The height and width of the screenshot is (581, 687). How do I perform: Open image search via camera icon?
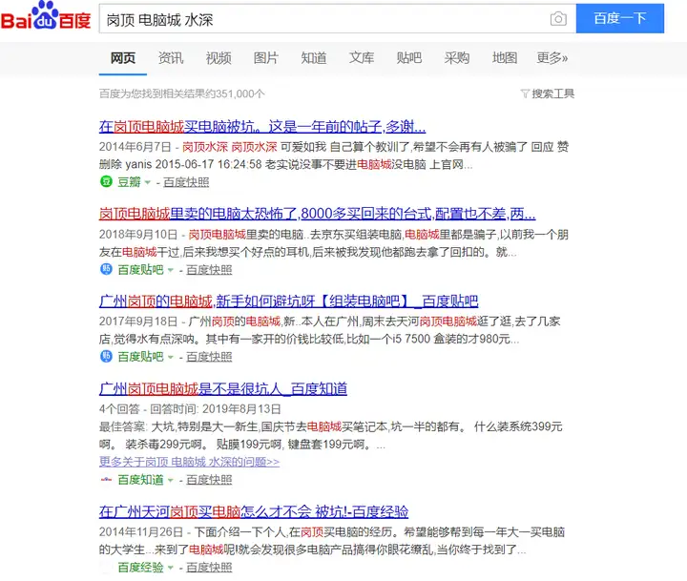(558, 19)
